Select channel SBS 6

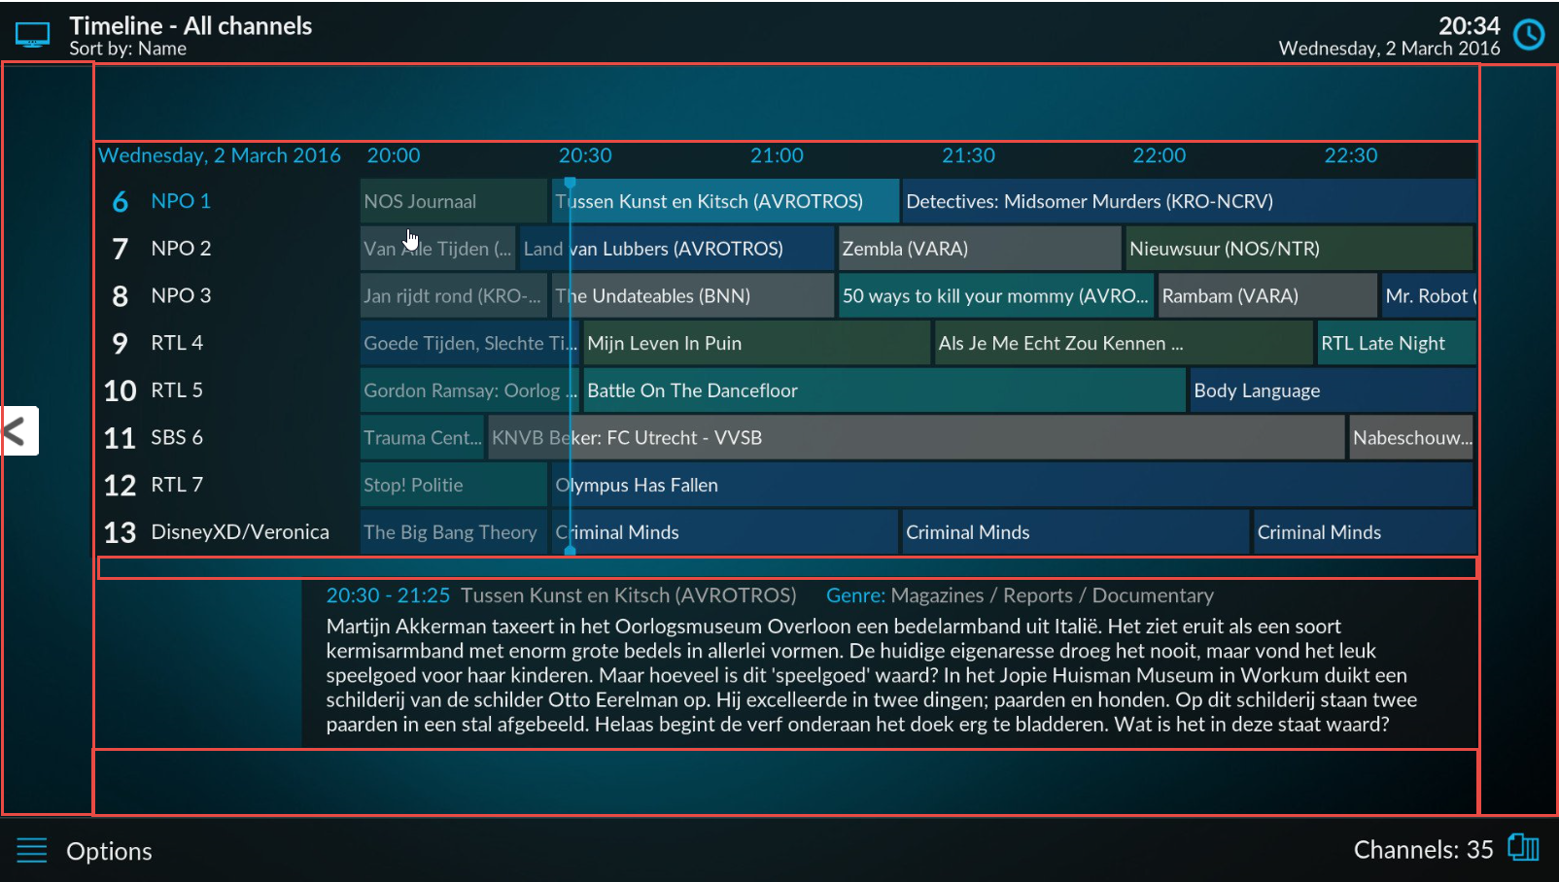click(177, 437)
